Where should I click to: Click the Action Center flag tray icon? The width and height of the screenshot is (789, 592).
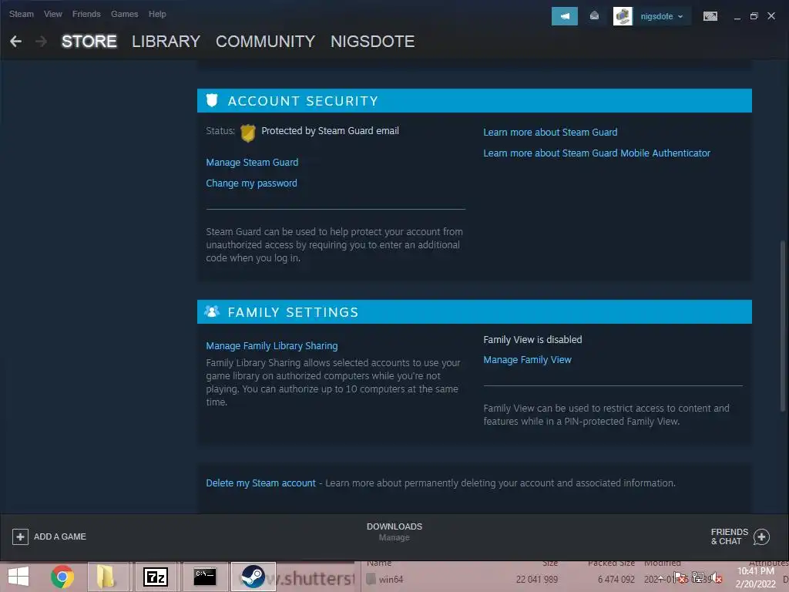click(x=680, y=578)
